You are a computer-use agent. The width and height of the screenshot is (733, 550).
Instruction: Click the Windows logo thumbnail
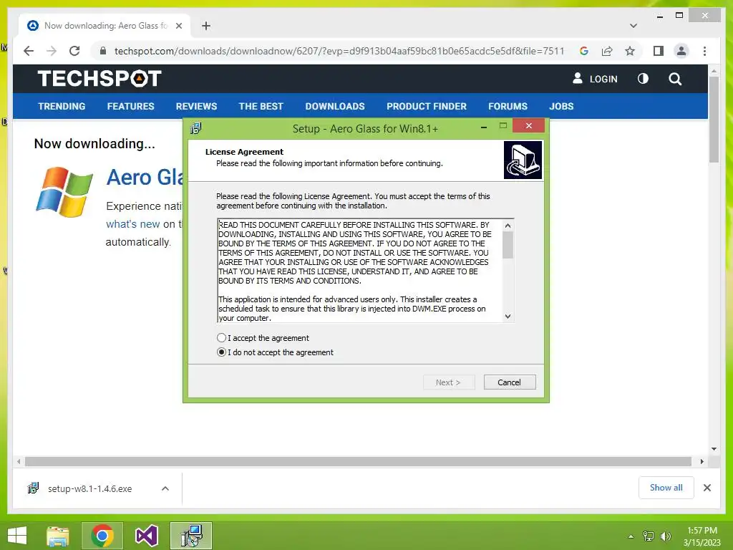click(x=64, y=192)
